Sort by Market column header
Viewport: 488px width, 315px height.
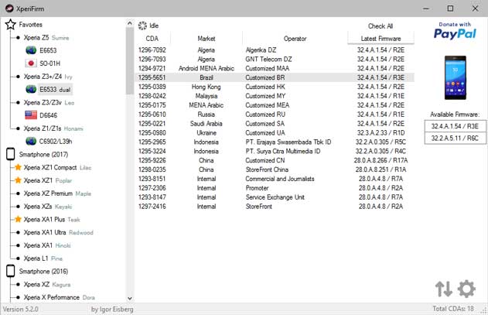206,39
